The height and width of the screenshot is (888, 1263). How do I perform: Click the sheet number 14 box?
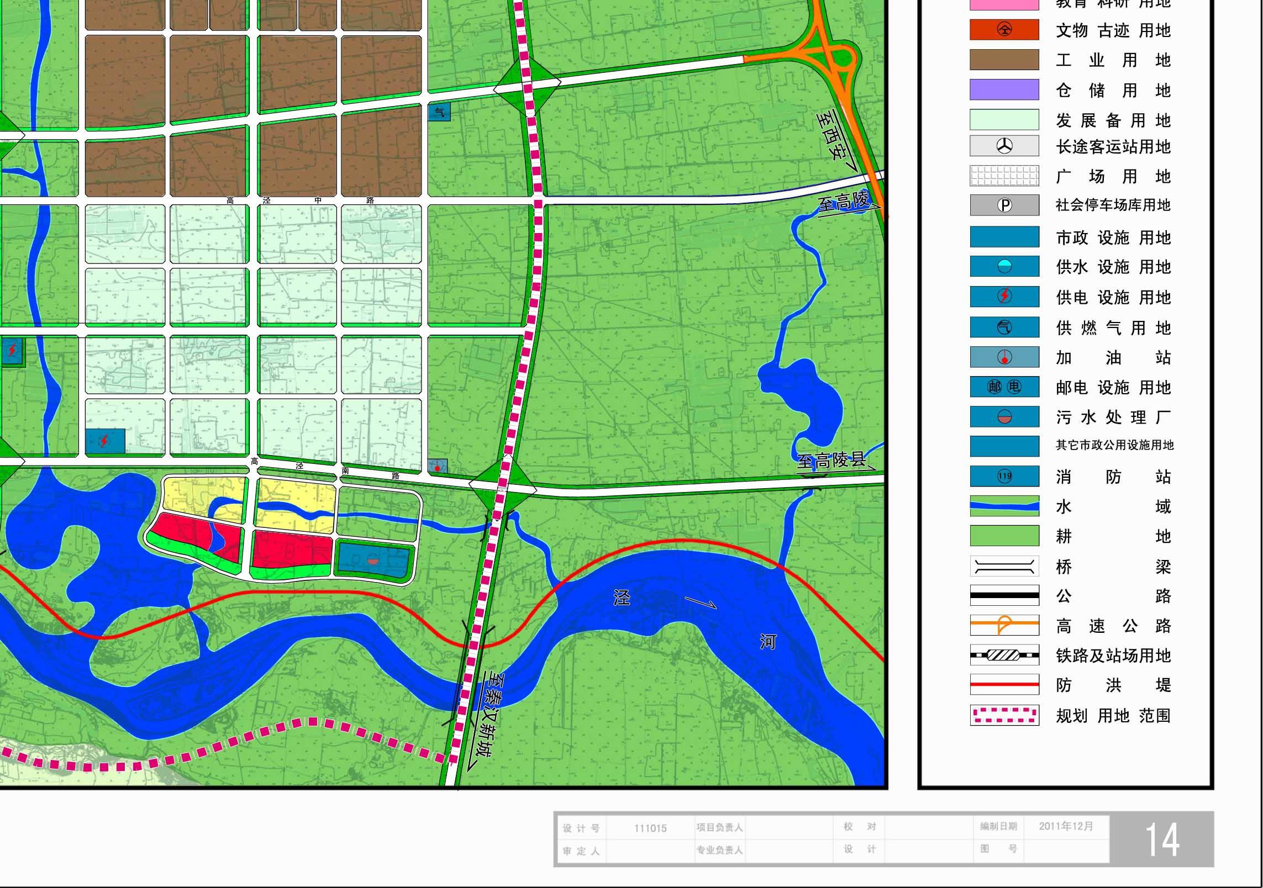pos(1162,839)
